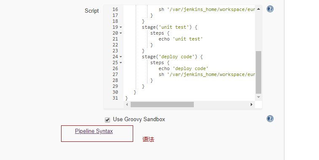Viewport: 319px width, 160px height.
Task: Click the script editor scroll-down arrow
Action: point(258,97)
